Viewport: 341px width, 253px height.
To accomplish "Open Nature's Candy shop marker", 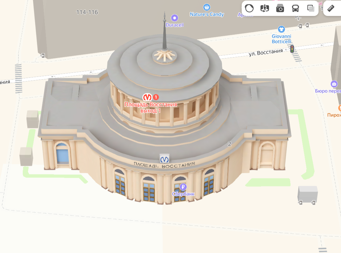I will (x=207, y=7).
